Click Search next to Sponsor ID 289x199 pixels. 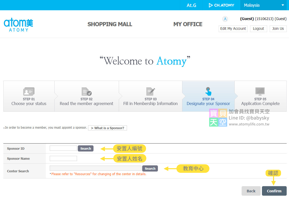(86, 148)
